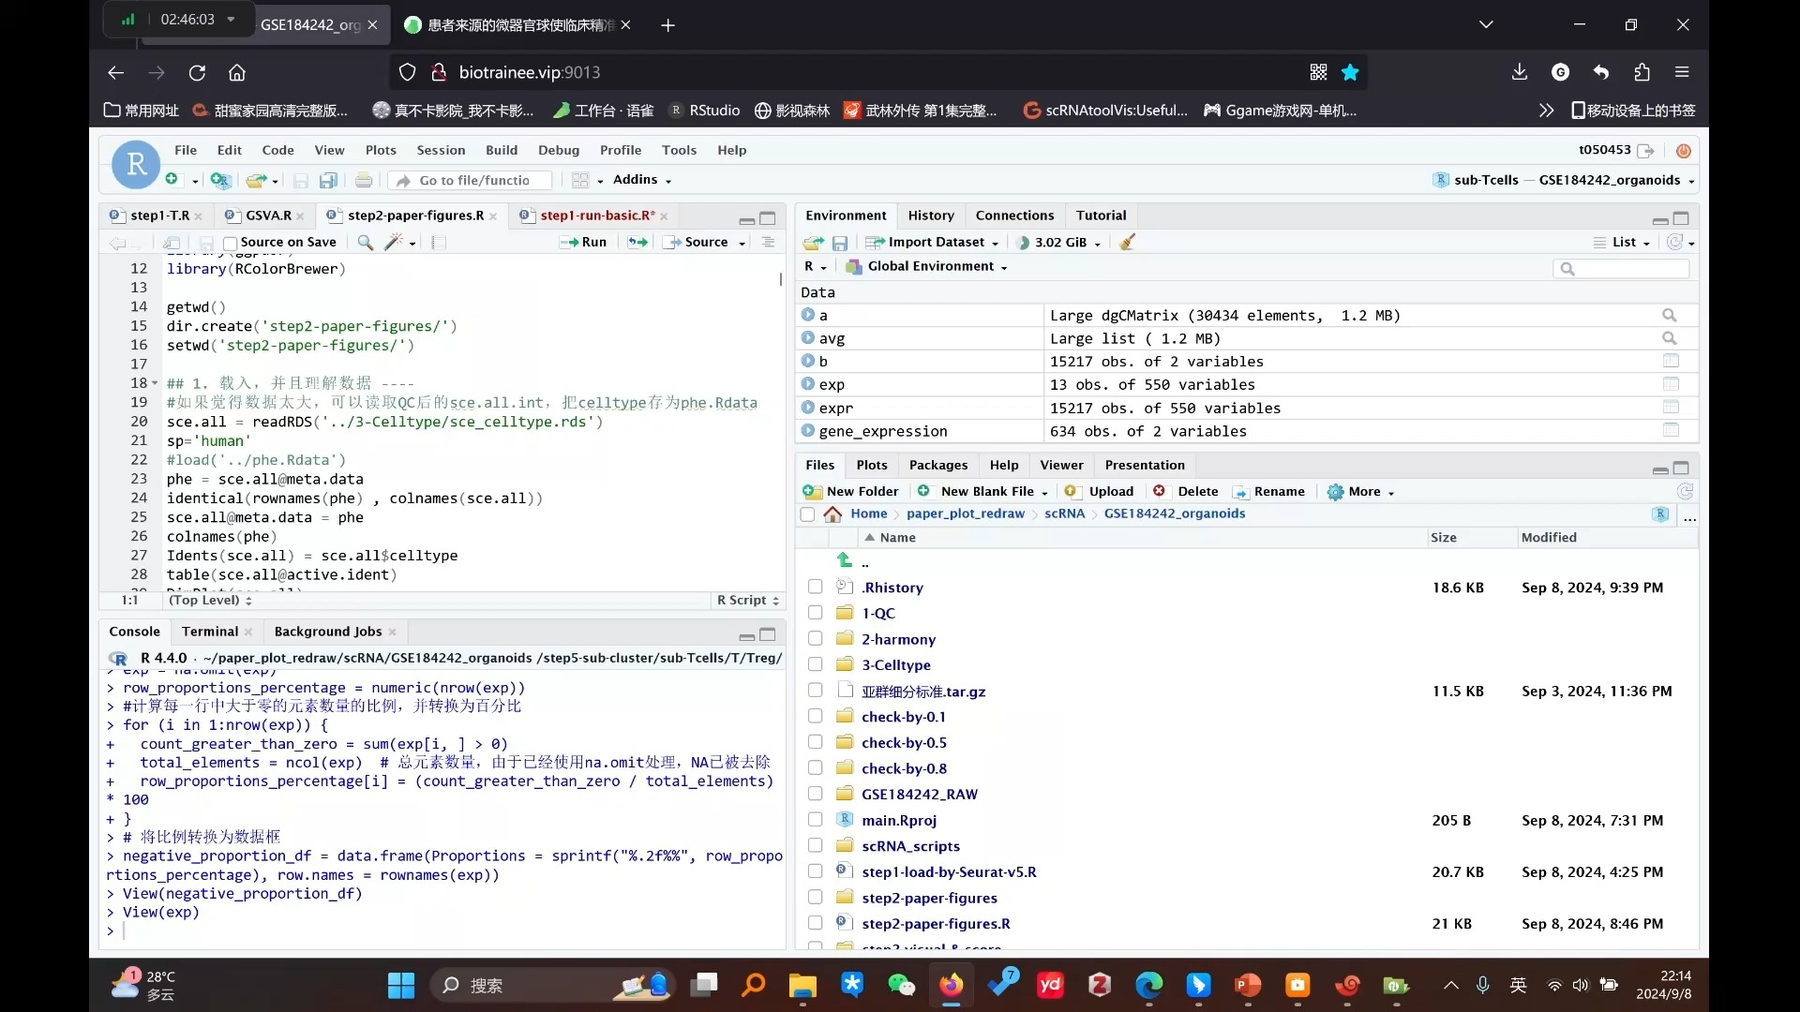
Task: Click the 3-Celltype folder in file browser
Action: click(896, 664)
